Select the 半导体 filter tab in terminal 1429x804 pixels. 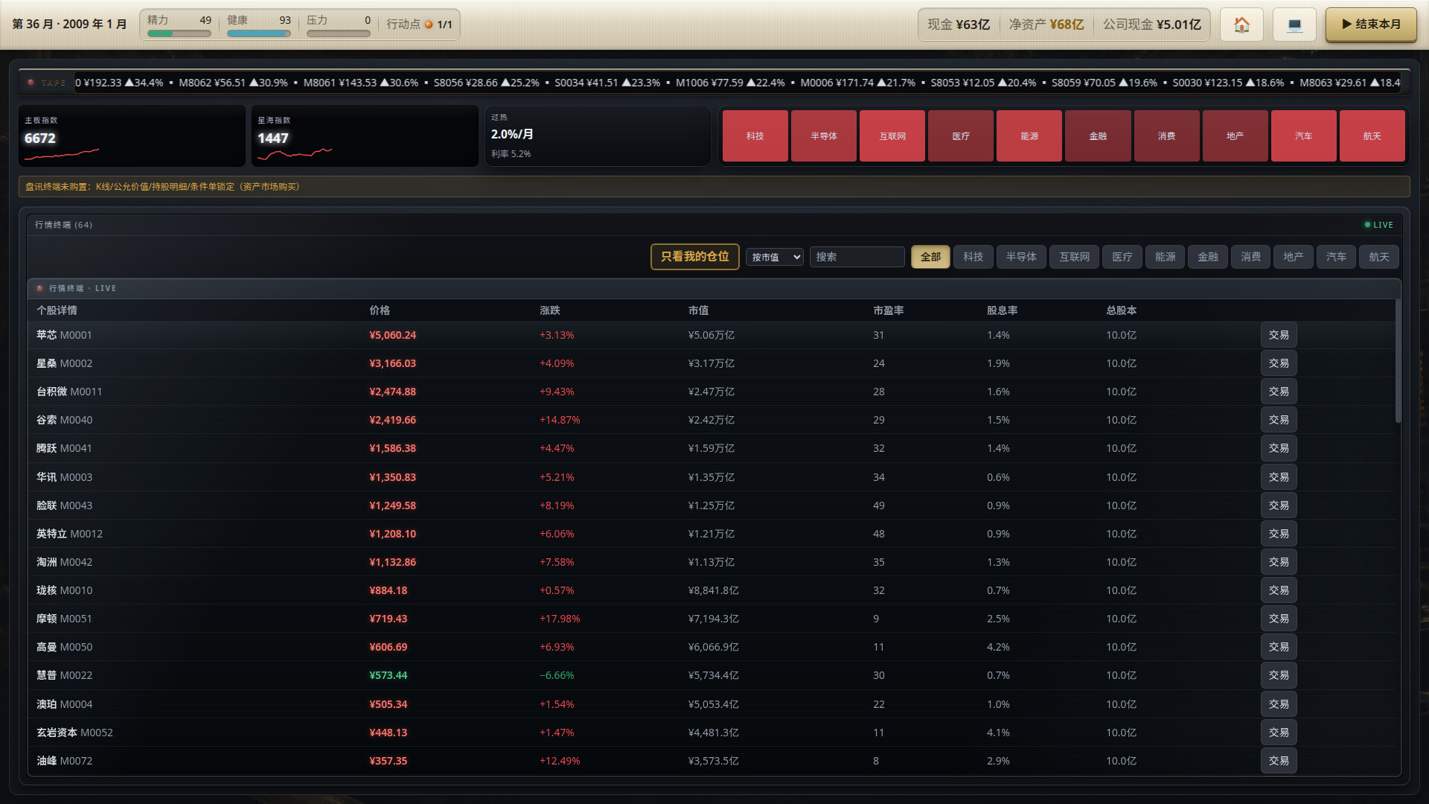point(1021,257)
